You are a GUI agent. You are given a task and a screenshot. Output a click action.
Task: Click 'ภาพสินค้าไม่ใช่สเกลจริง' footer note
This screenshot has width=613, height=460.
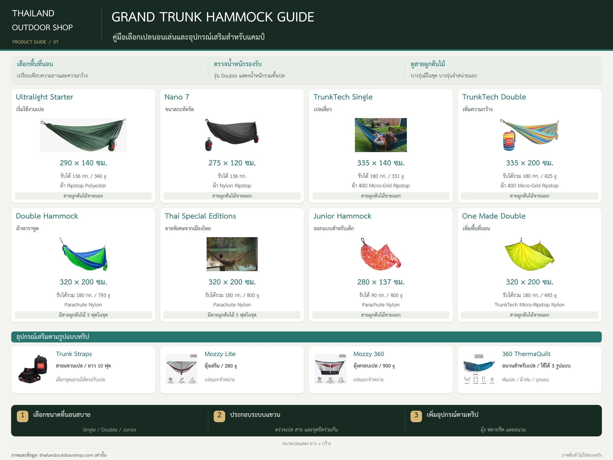(x=581, y=455)
